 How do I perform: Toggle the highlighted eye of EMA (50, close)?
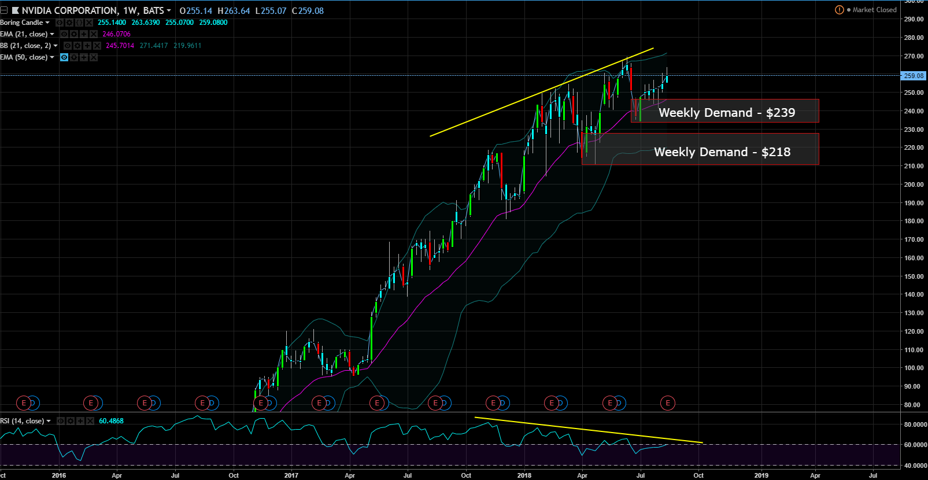[x=64, y=57]
